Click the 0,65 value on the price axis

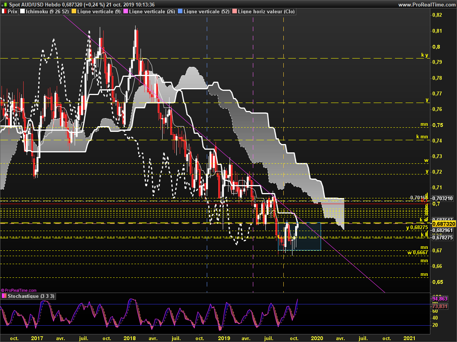point(437,282)
